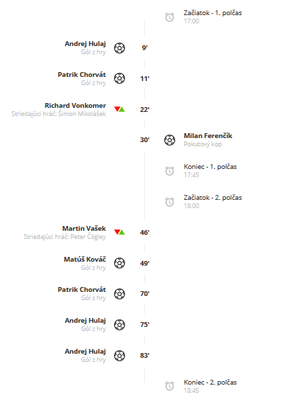This screenshot has height=410, width=294.
Task: Click the clock icon for Začiatok 2. polčas
Action: point(170,202)
